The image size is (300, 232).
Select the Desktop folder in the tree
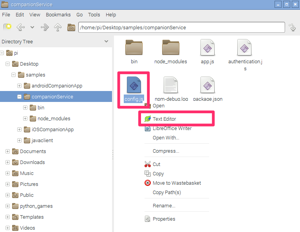pyautogui.click(x=25, y=64)
